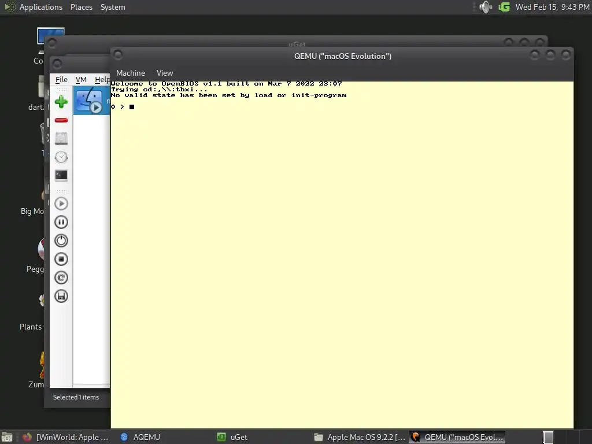The image size is (592, 444).
Task: Switch to Apple Mac OS 9.2.2 folder taskbar entry
Action: click(360, 437)
